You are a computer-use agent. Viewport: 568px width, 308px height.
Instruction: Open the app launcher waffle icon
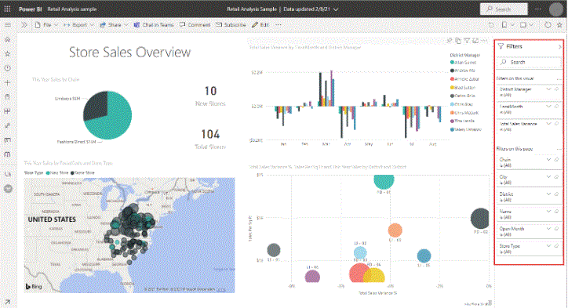pos(7,9)
